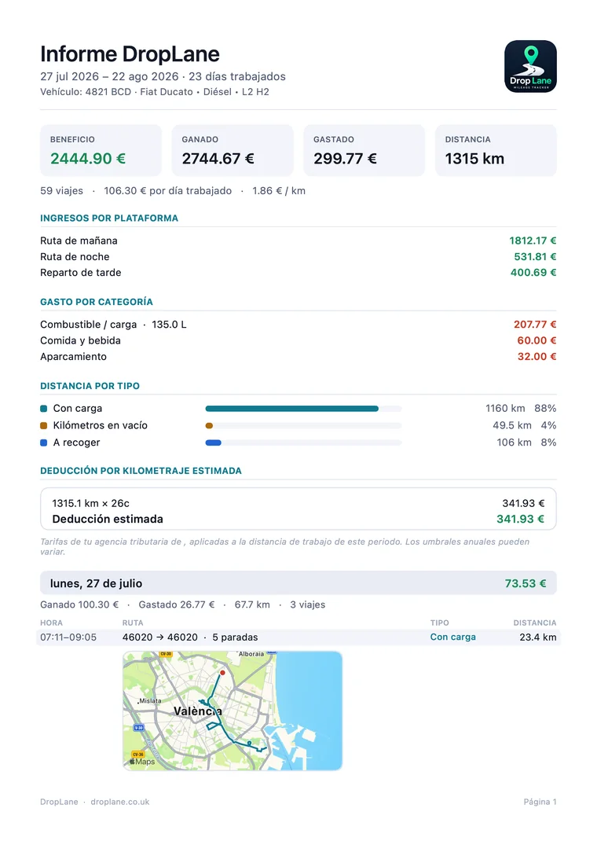The height and width of the screenshot is (845, 597).
Task: Click the A recoger progress bar
Action: click(x=304, y=443)
